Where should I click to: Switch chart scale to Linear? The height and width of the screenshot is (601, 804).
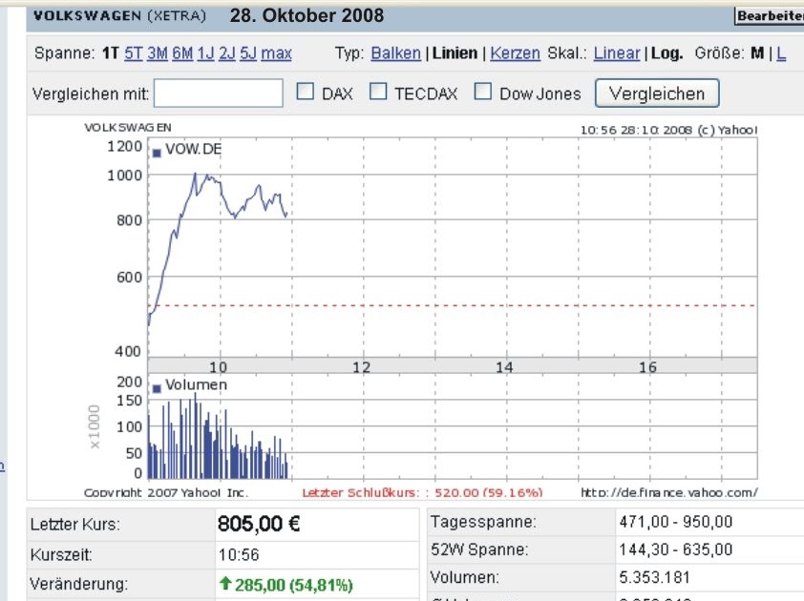617,52
